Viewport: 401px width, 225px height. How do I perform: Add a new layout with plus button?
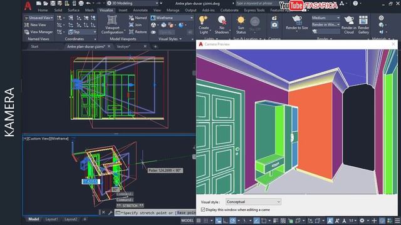85,219
